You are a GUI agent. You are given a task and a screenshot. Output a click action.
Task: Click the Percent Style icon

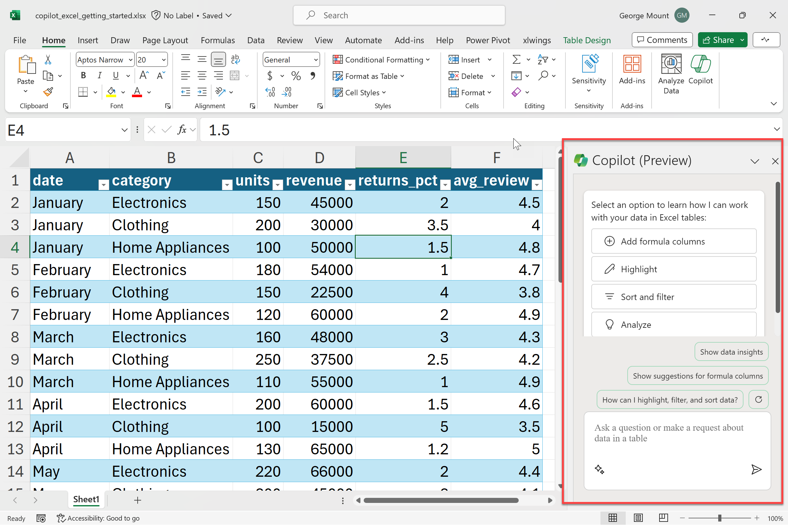[x=296, y=76]
